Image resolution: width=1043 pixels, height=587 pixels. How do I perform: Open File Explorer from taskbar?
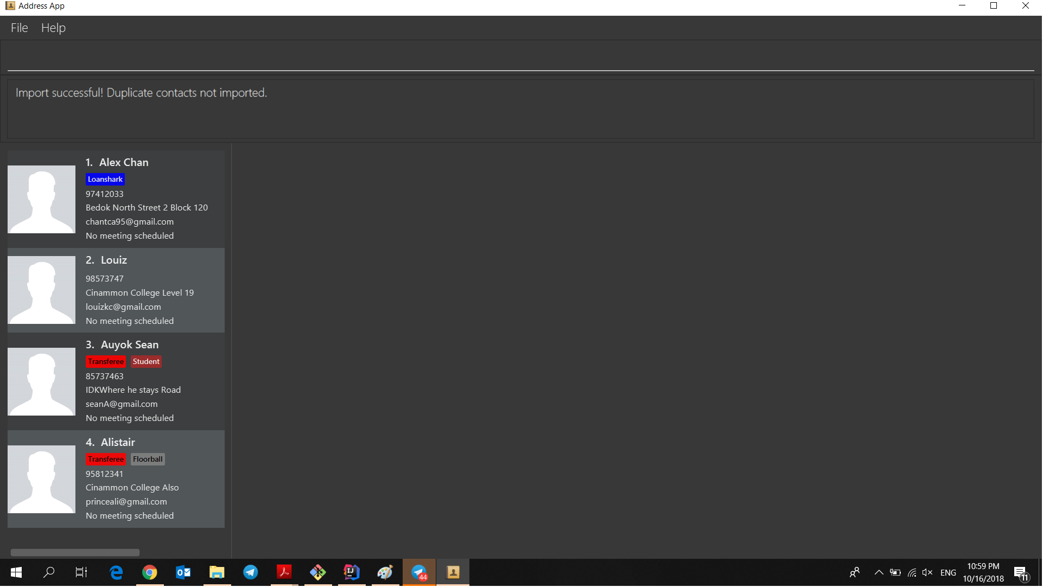tap(217, 573)
